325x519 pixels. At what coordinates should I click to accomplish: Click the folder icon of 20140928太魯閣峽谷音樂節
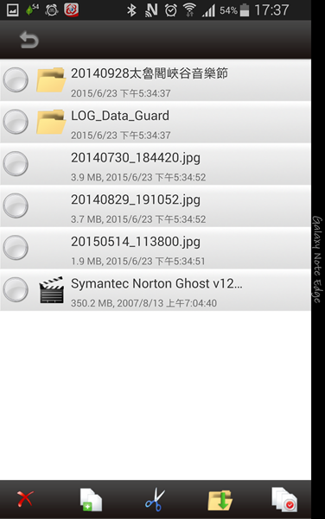[50, 79]
